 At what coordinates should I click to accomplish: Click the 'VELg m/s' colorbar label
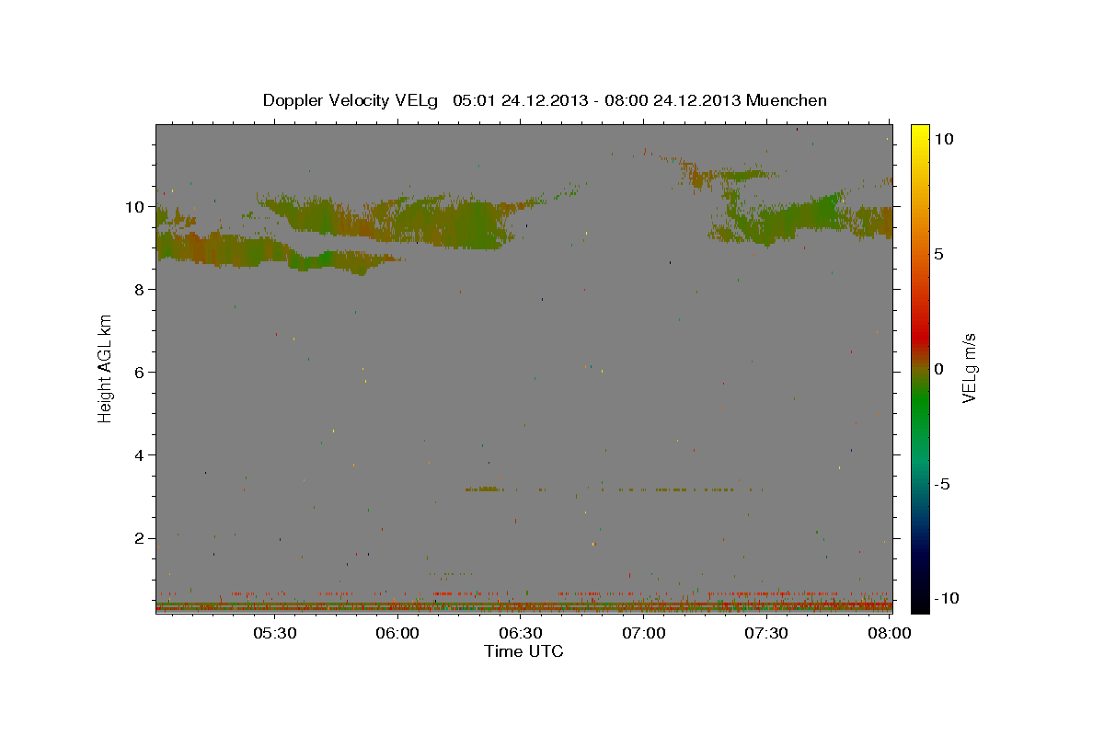click(969, 368)
